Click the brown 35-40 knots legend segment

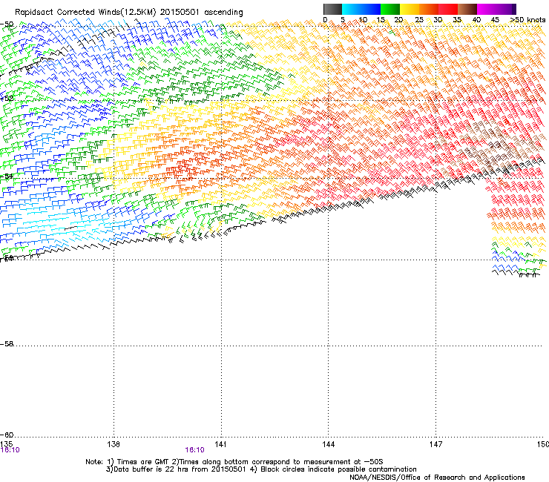467,9
